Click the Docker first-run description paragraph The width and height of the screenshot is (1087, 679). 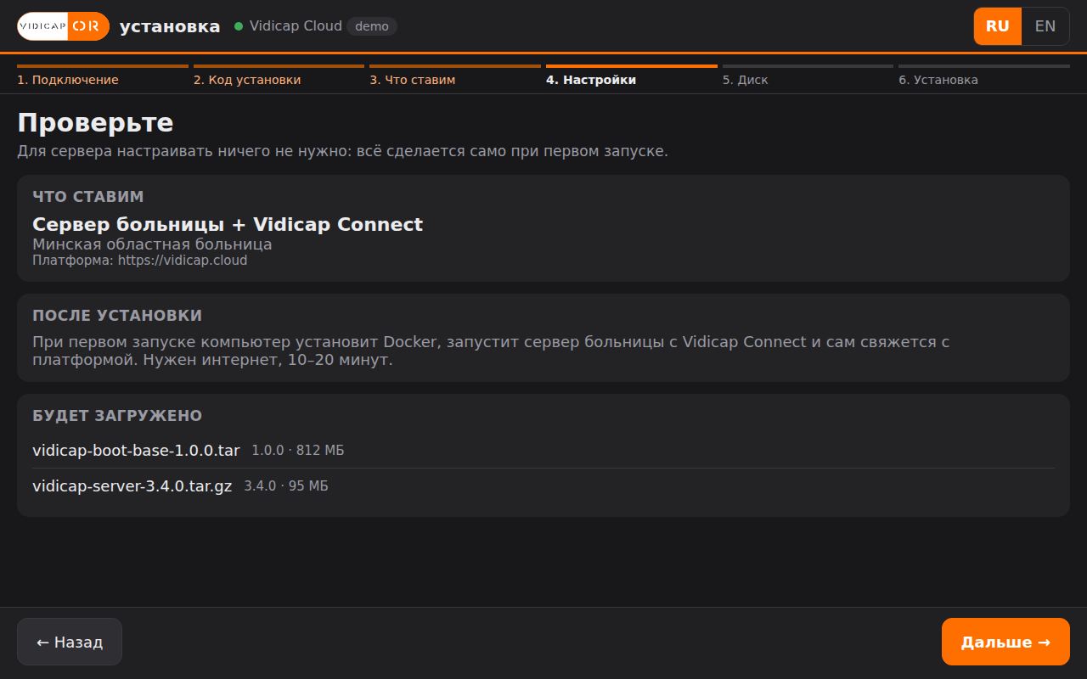[x=491, y=351]
